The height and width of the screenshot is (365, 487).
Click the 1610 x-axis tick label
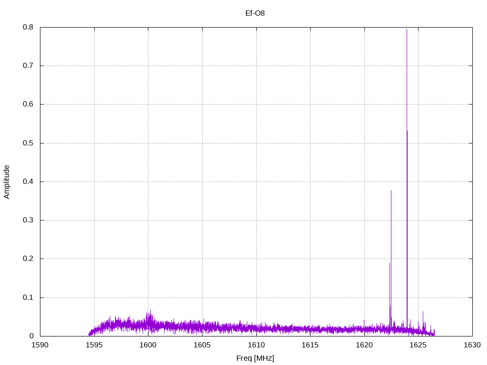point(256,345)
